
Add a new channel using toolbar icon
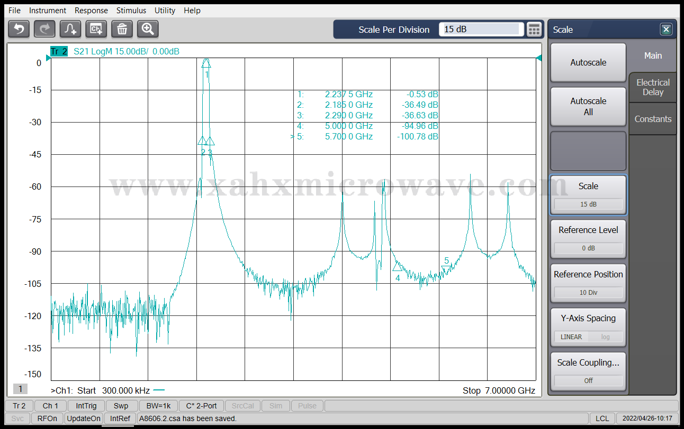96,29
